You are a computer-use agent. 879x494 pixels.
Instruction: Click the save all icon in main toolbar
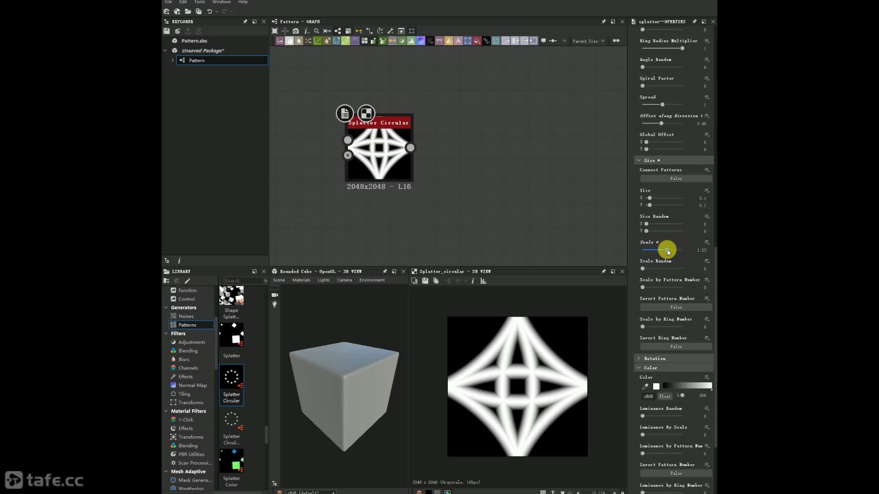click(199, 11)
